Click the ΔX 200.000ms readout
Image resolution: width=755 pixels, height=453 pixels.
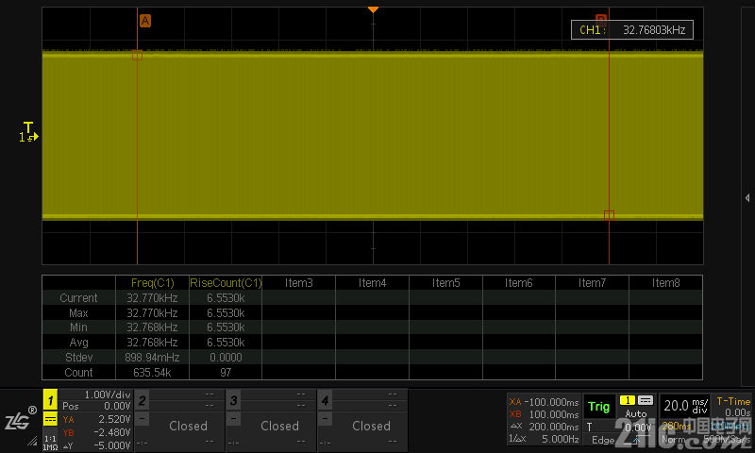pos(544,427)
